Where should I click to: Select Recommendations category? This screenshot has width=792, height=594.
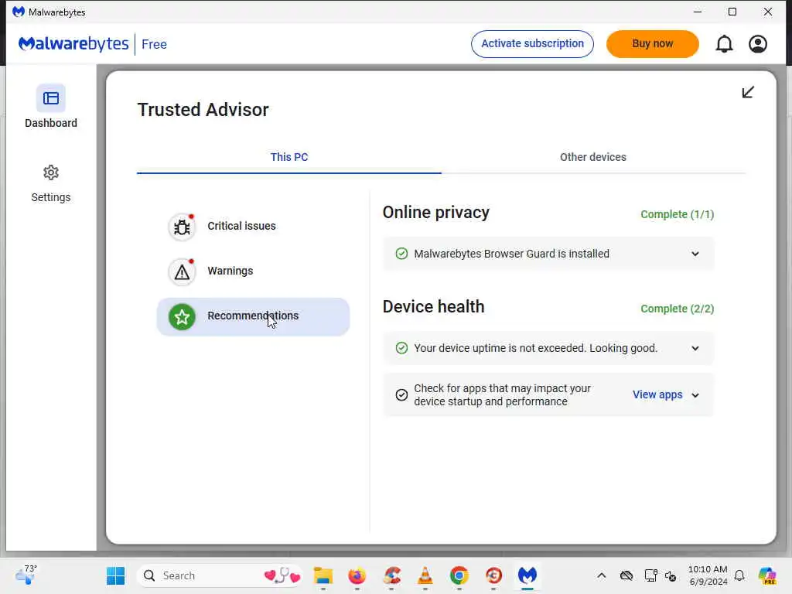pos(253,316)
